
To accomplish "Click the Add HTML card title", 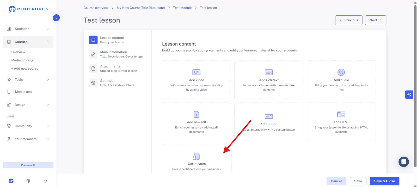I will (x=341, y=122).
